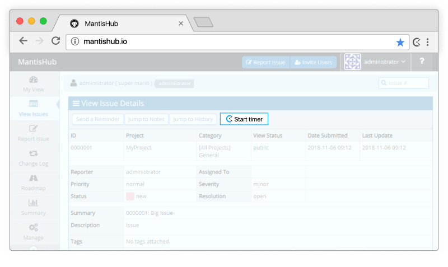Image resolution: width=448 pixels, height=267 pixels.
Task: Click the mantishub.io address bar
Action: point(237,42)
